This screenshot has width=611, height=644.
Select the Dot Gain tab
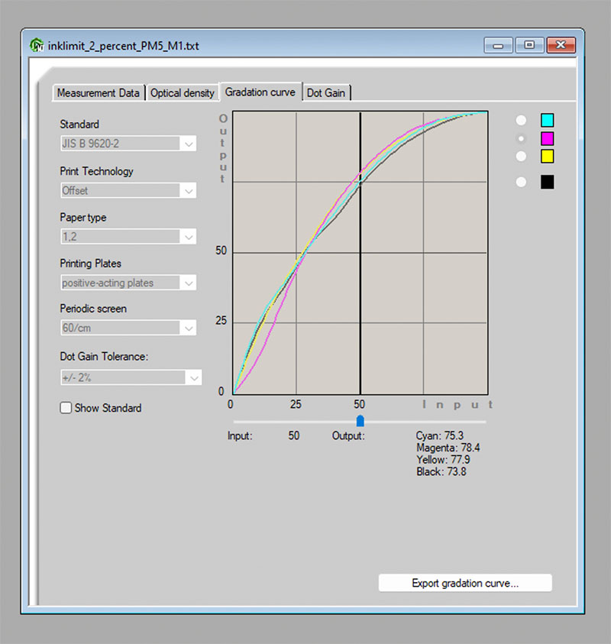tap(327, 92)
